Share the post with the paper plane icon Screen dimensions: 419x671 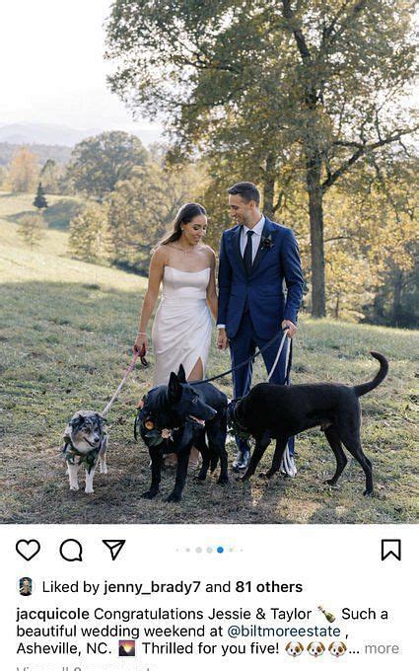pos(113,550)
